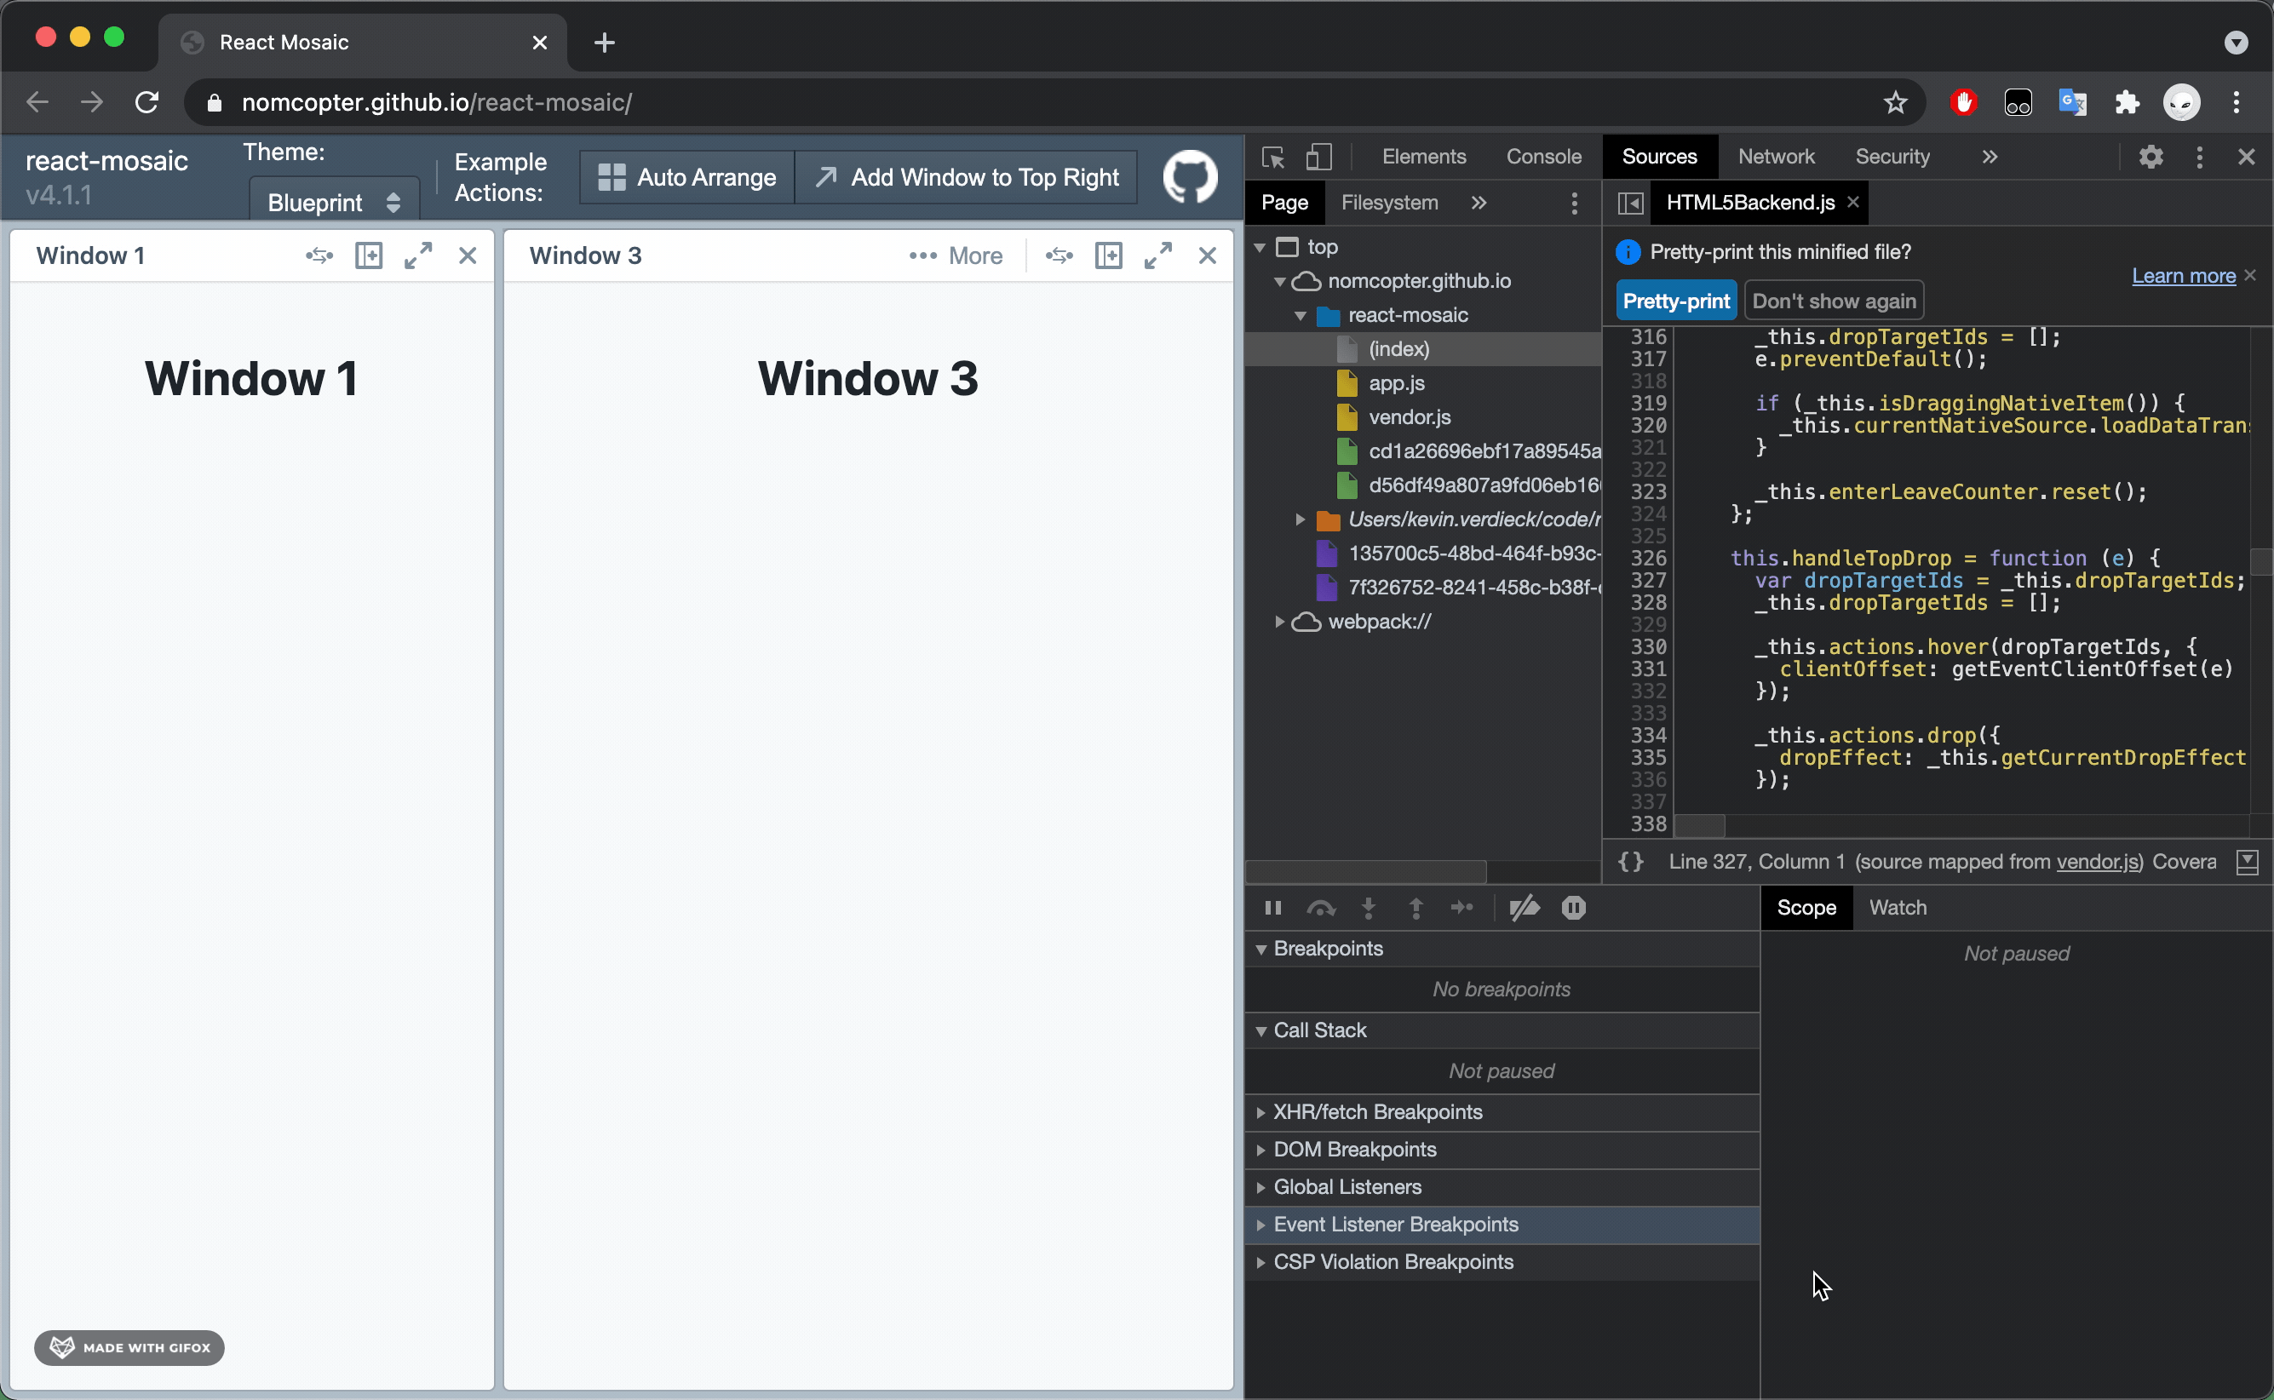Click the code editor horizontal scrollbar
Image resolution: width=2274 pixels, height=1400 pixels.
[1700, 824]
